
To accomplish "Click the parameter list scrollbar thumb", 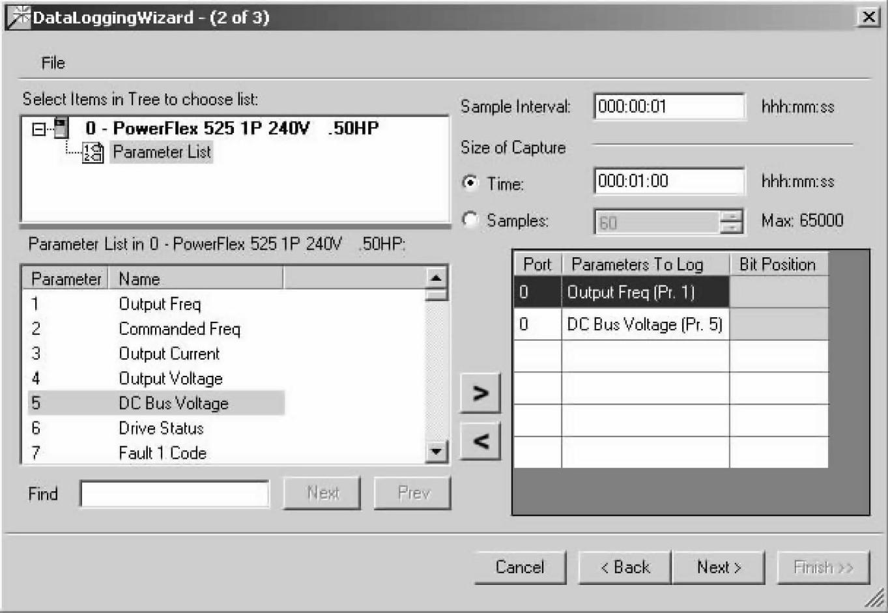I will tap(436, 294).
